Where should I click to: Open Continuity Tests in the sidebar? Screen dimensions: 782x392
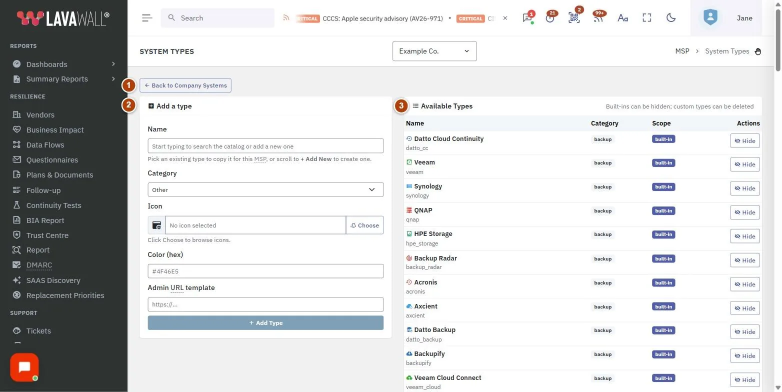tap(53, 205)
